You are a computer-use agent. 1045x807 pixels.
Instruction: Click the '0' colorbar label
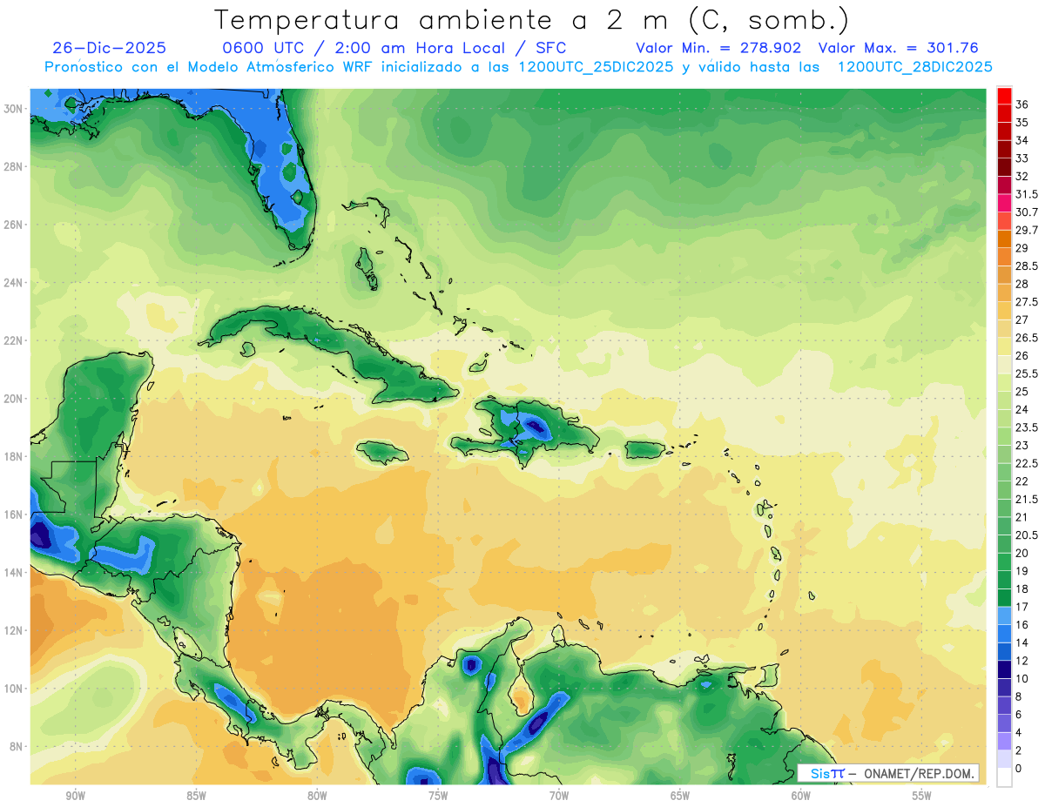tap(1019, 768)
